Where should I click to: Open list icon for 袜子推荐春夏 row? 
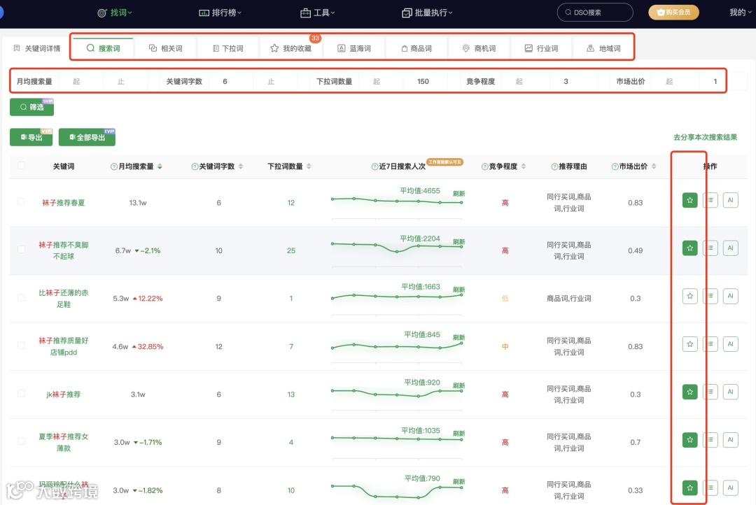710,200
